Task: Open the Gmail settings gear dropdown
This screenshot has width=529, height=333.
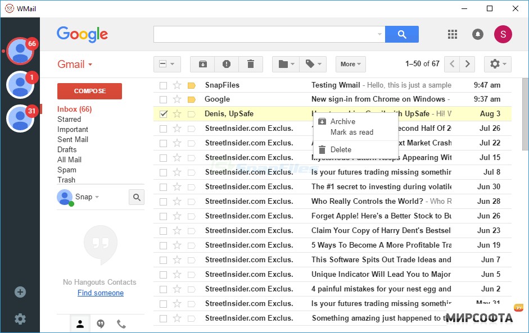Action: [498, 64]
